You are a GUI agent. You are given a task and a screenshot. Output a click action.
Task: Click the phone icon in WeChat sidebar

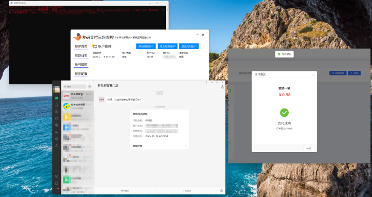[x=56, y=183]
